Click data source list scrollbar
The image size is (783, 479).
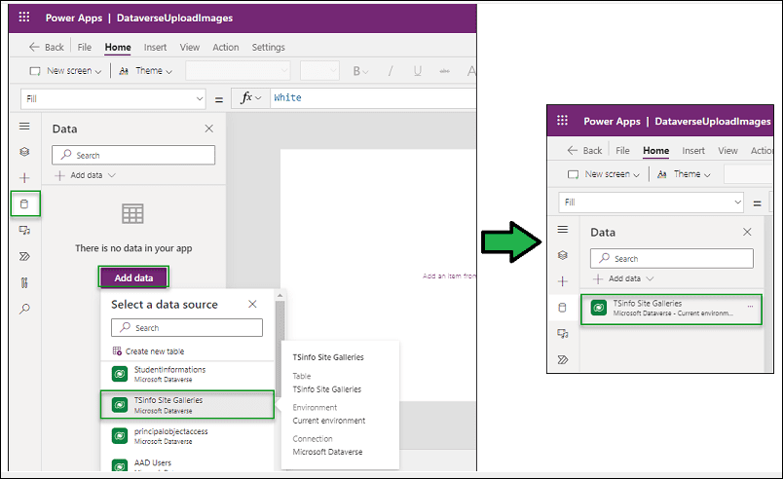[x=280, y=350]
